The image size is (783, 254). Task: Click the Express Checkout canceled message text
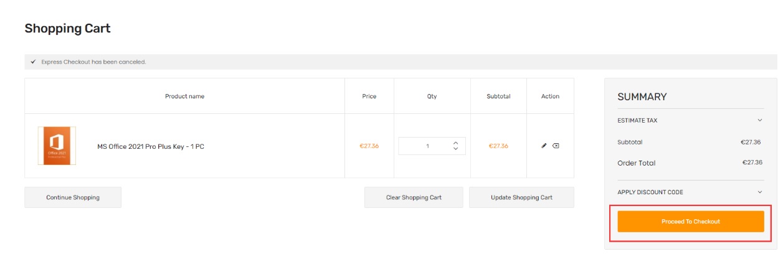pos(93,62)
